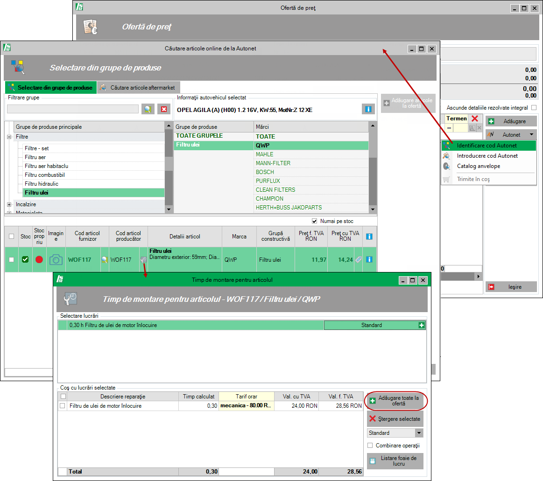The height and width of the screenshot is (481, 543).
Task: Clear the group filter with the red X icon
Action: pyautogui.click(x=164, y=109)
